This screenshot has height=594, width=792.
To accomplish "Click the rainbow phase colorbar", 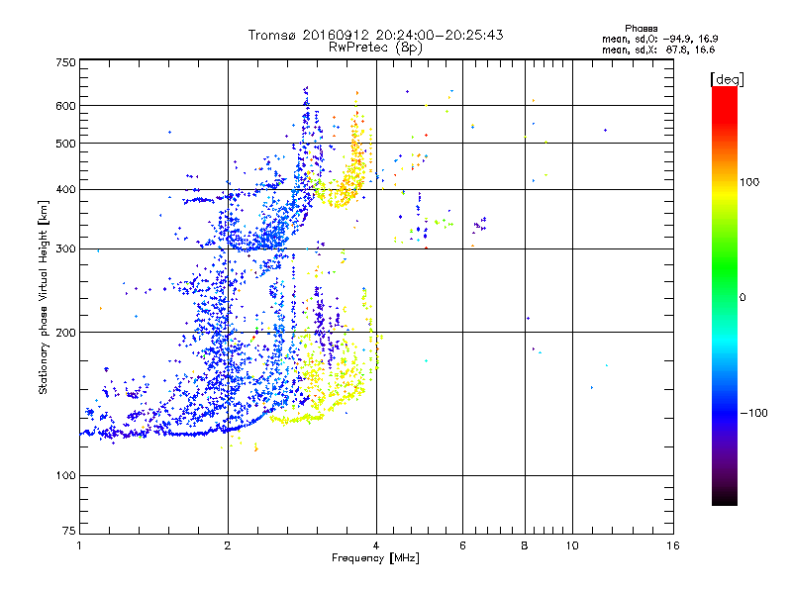I will point(725,295).
